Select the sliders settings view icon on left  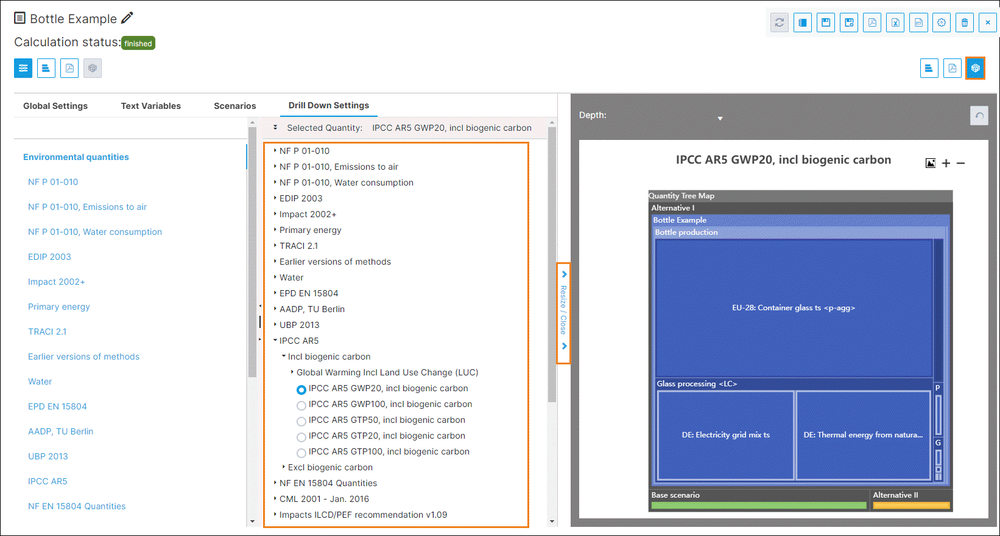click(x=23, y=68)
